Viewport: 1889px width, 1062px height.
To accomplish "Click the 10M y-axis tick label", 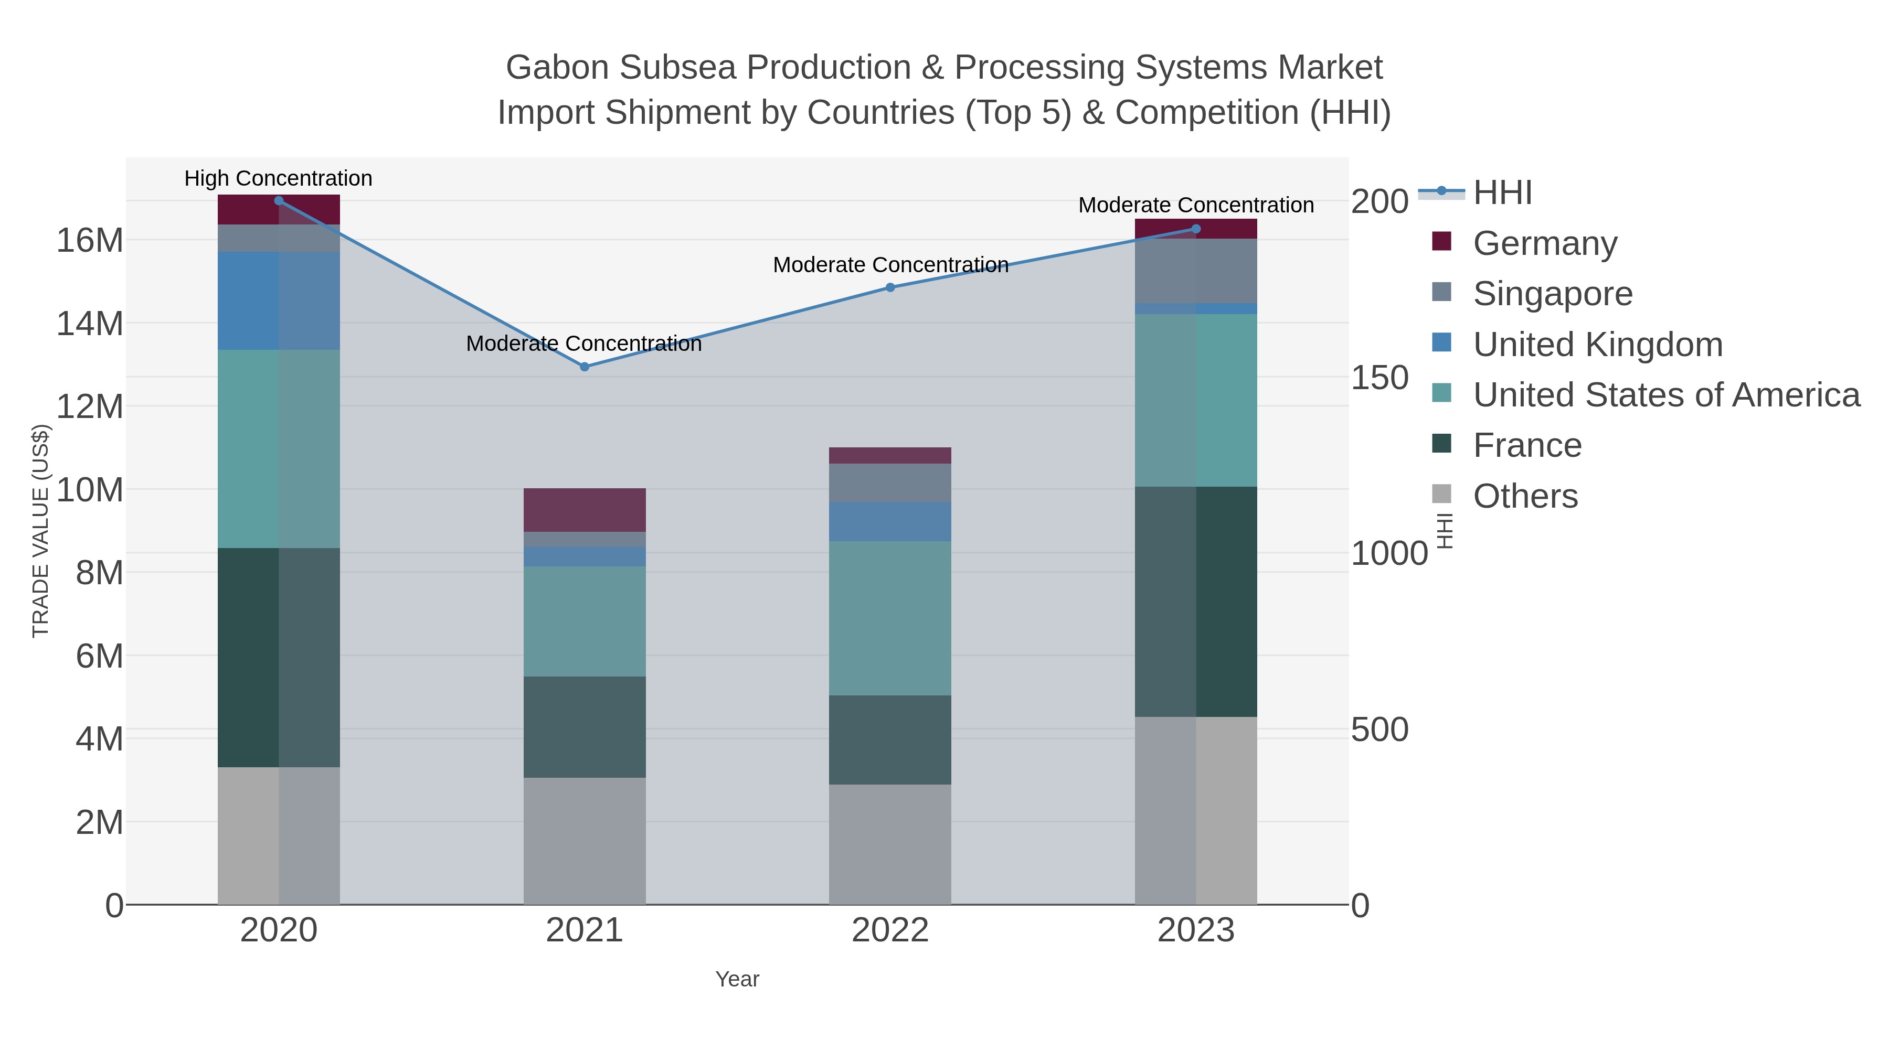I will coord(90,490).
